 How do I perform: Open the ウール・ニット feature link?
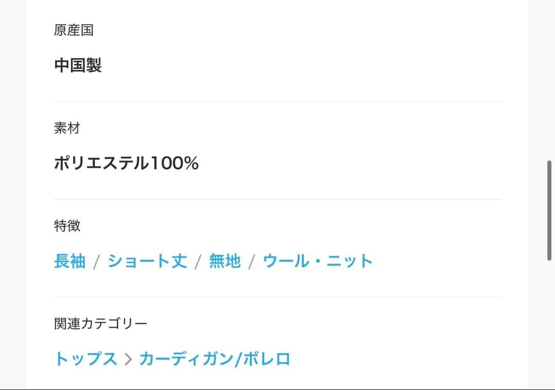(x=318, y=261)
